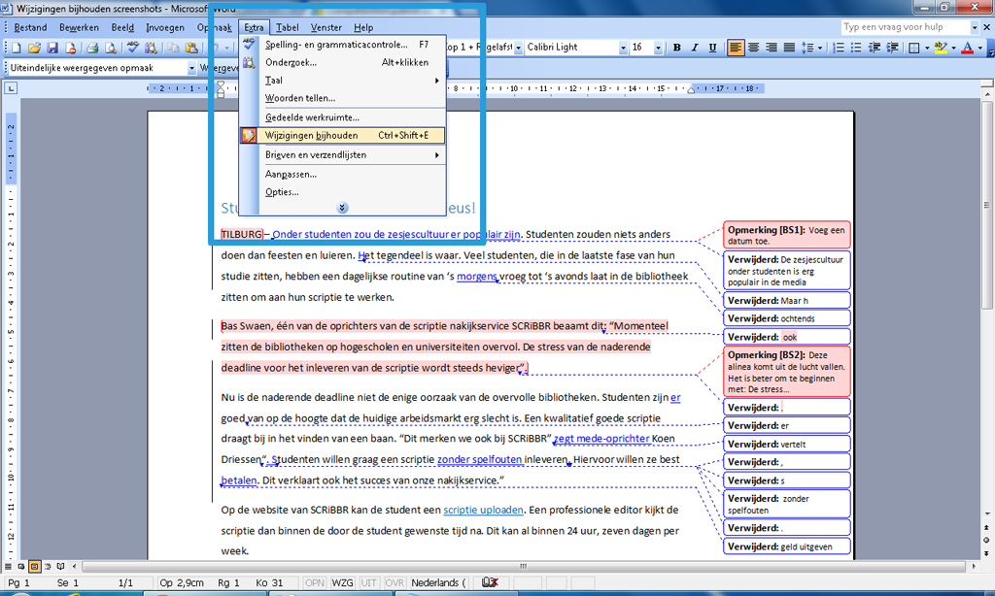The height and width of the screenshot is (596, 995).
Task: Choose Spelling- en grammaticacontrole menu entry
Action: point(343,45)
